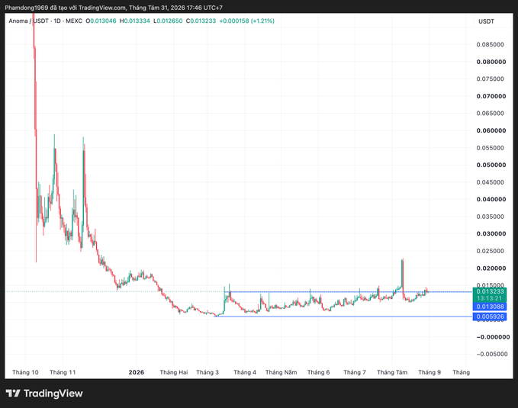This screenshot has width=518, height=408.
Task: Click the 0.075000 price axis label
Action: (491, 79)
